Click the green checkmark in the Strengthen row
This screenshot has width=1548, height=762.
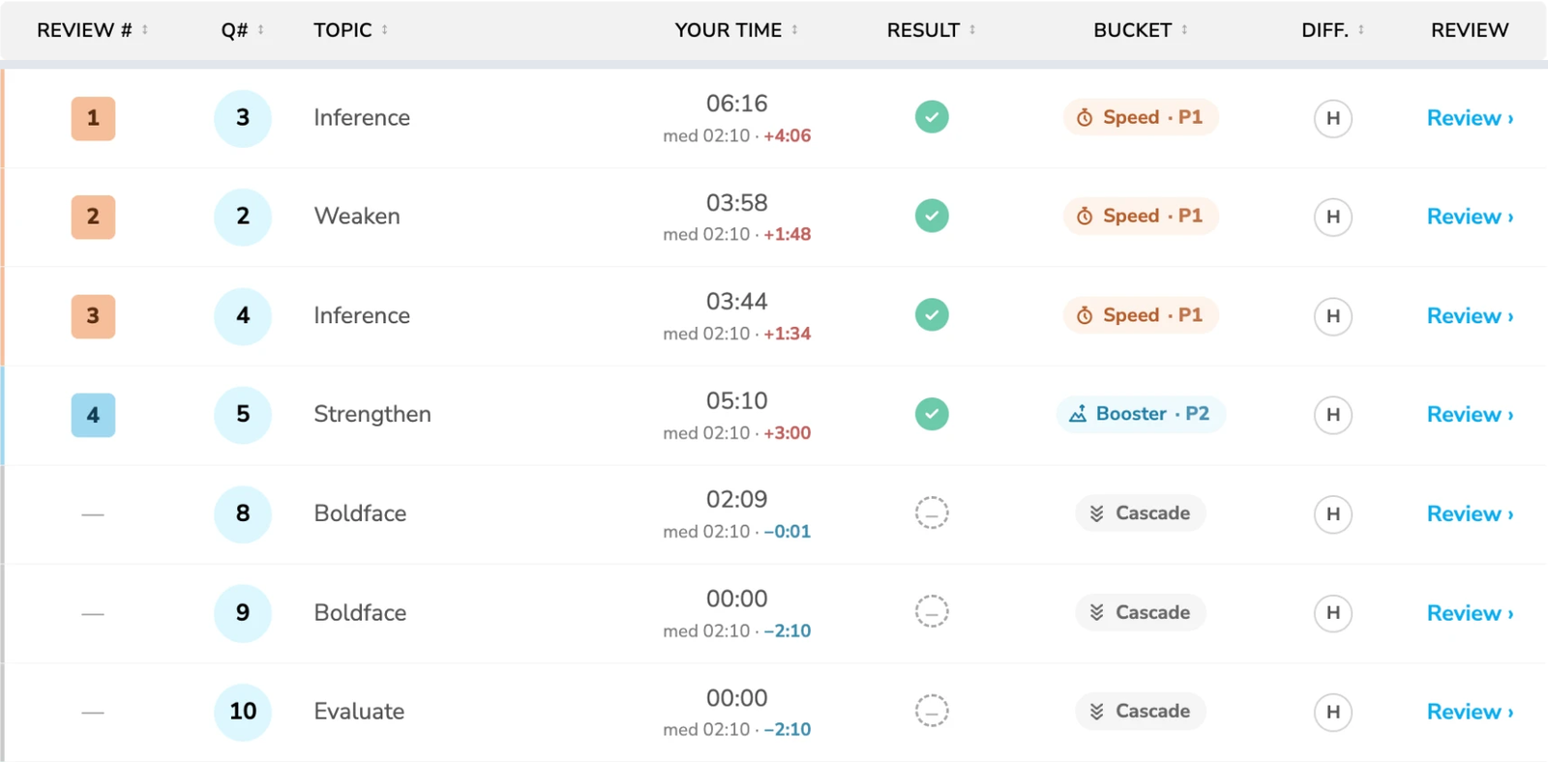[x=932, y=414]
